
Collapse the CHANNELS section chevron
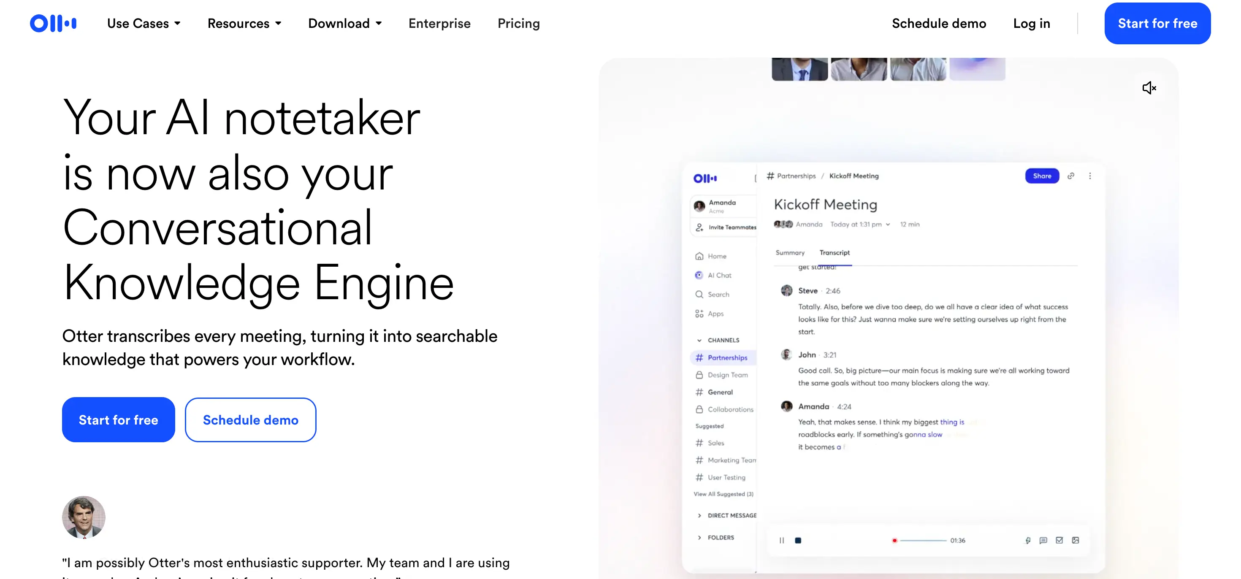[699, 340]
